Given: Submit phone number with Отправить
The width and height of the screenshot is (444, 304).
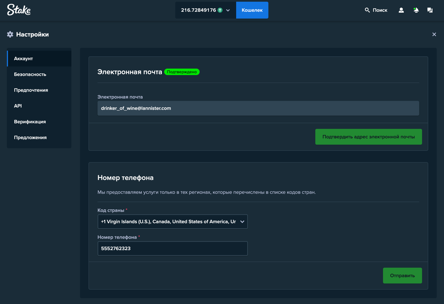Looking at the screenshot, I should click(402, 275).
